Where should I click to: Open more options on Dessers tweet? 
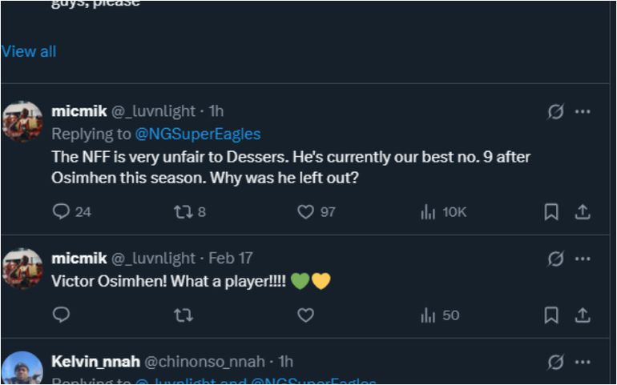583,112
